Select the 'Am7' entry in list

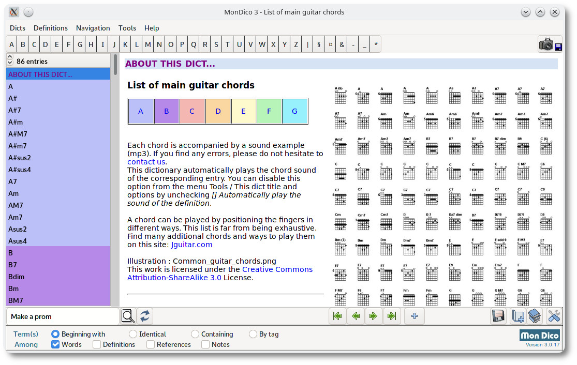coord(58,217)
